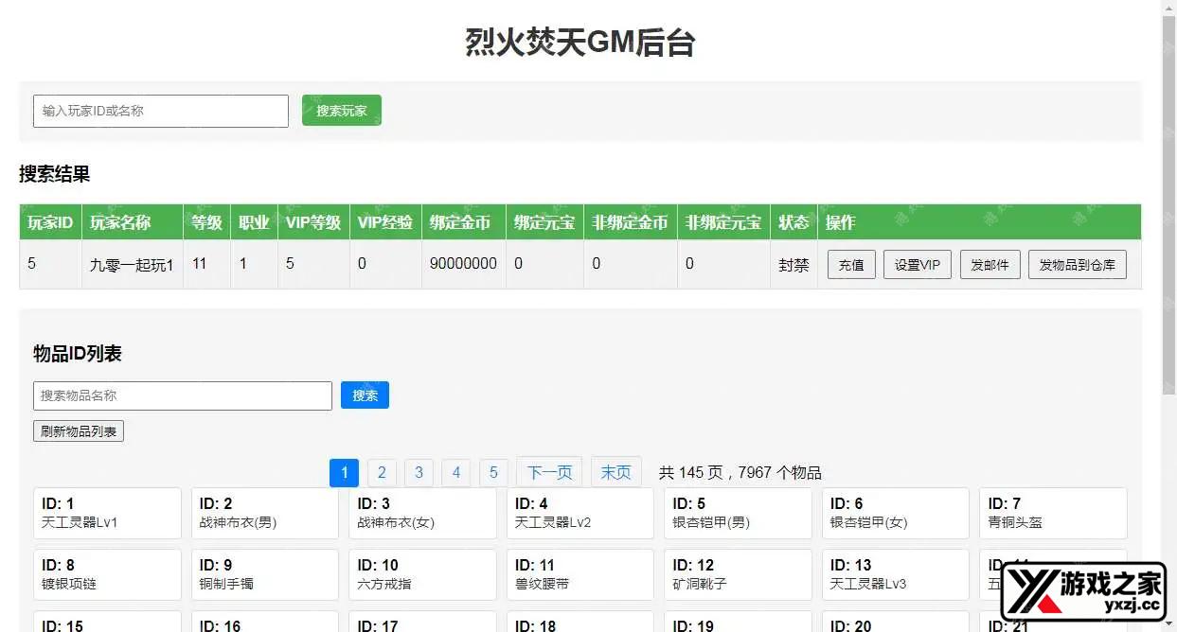Screen dimensions: 1177x632
Task: Select page 5 in the pagination
Action: tap(493, 472)
